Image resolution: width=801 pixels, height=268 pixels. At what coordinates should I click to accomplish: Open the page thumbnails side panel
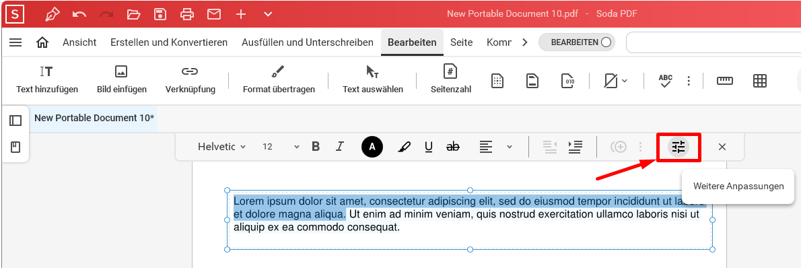15,121
